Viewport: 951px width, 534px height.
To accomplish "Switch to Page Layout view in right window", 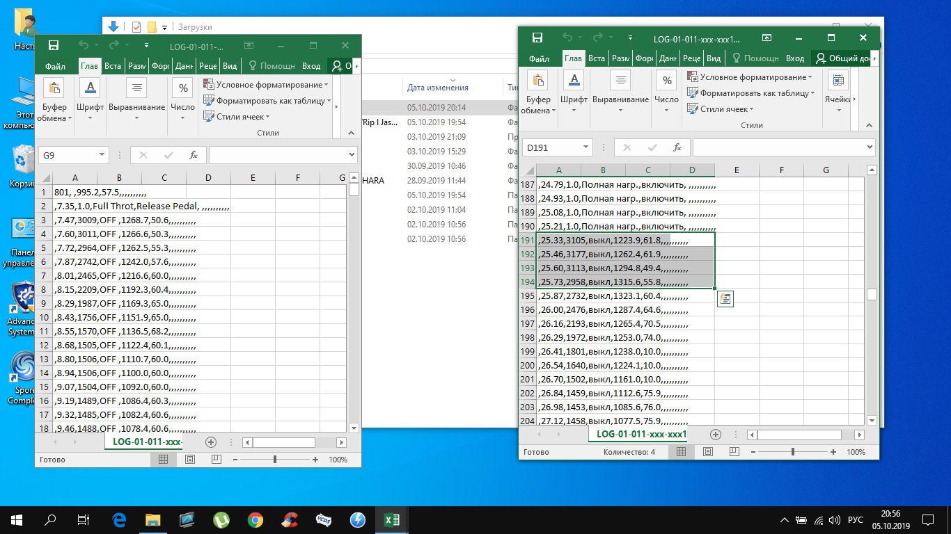I will point(707,452).
